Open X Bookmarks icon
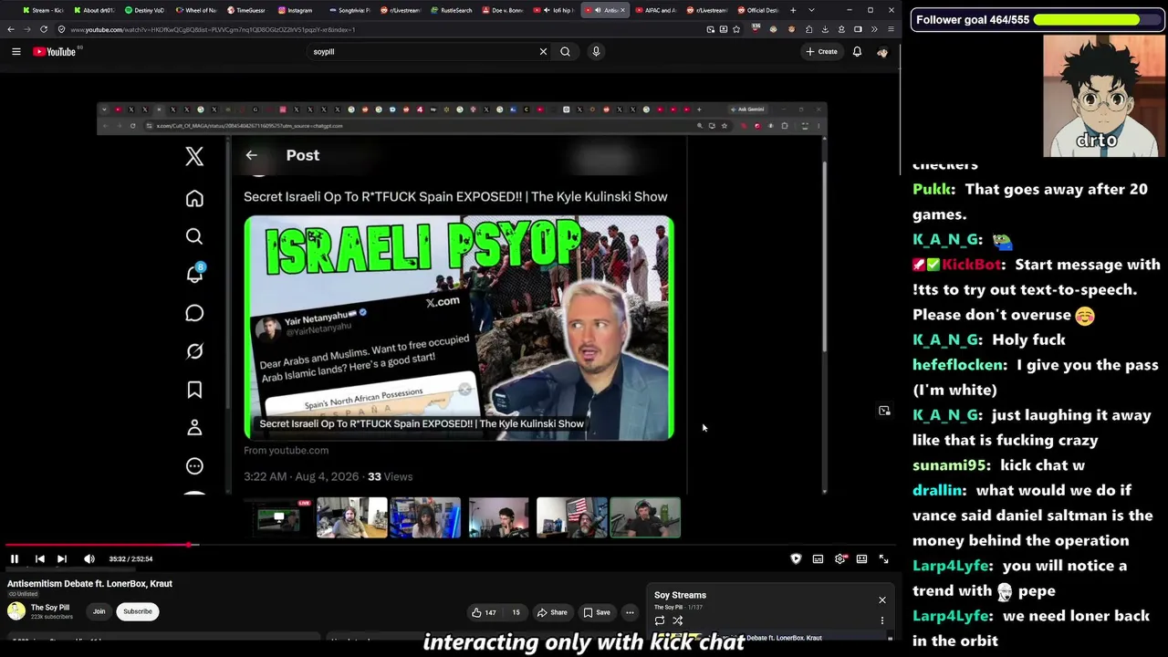The height and width of the screenshot is (657, 1168). (x=194, y=391)
